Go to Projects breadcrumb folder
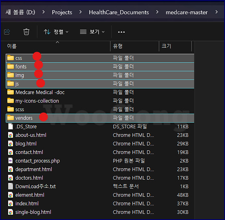The height and width of the screenshot is (220, 225). click(62, 12)
